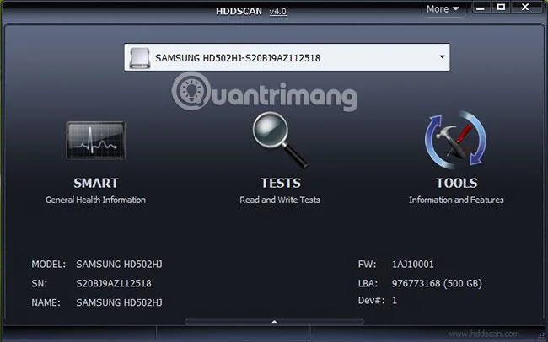548x342 pixels.
Task: Open www.hddscan.com link in status bar
Action: click(485, 334)
